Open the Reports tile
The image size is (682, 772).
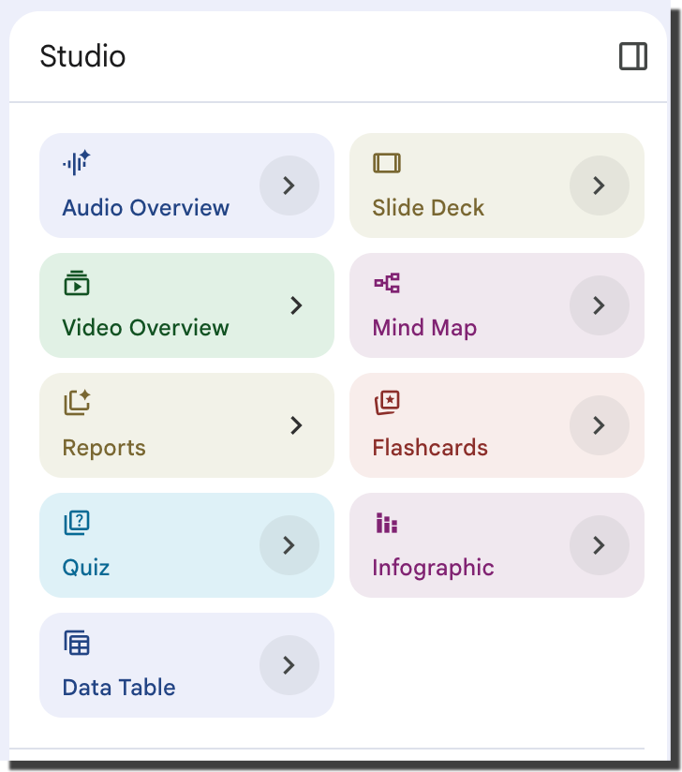186,425
